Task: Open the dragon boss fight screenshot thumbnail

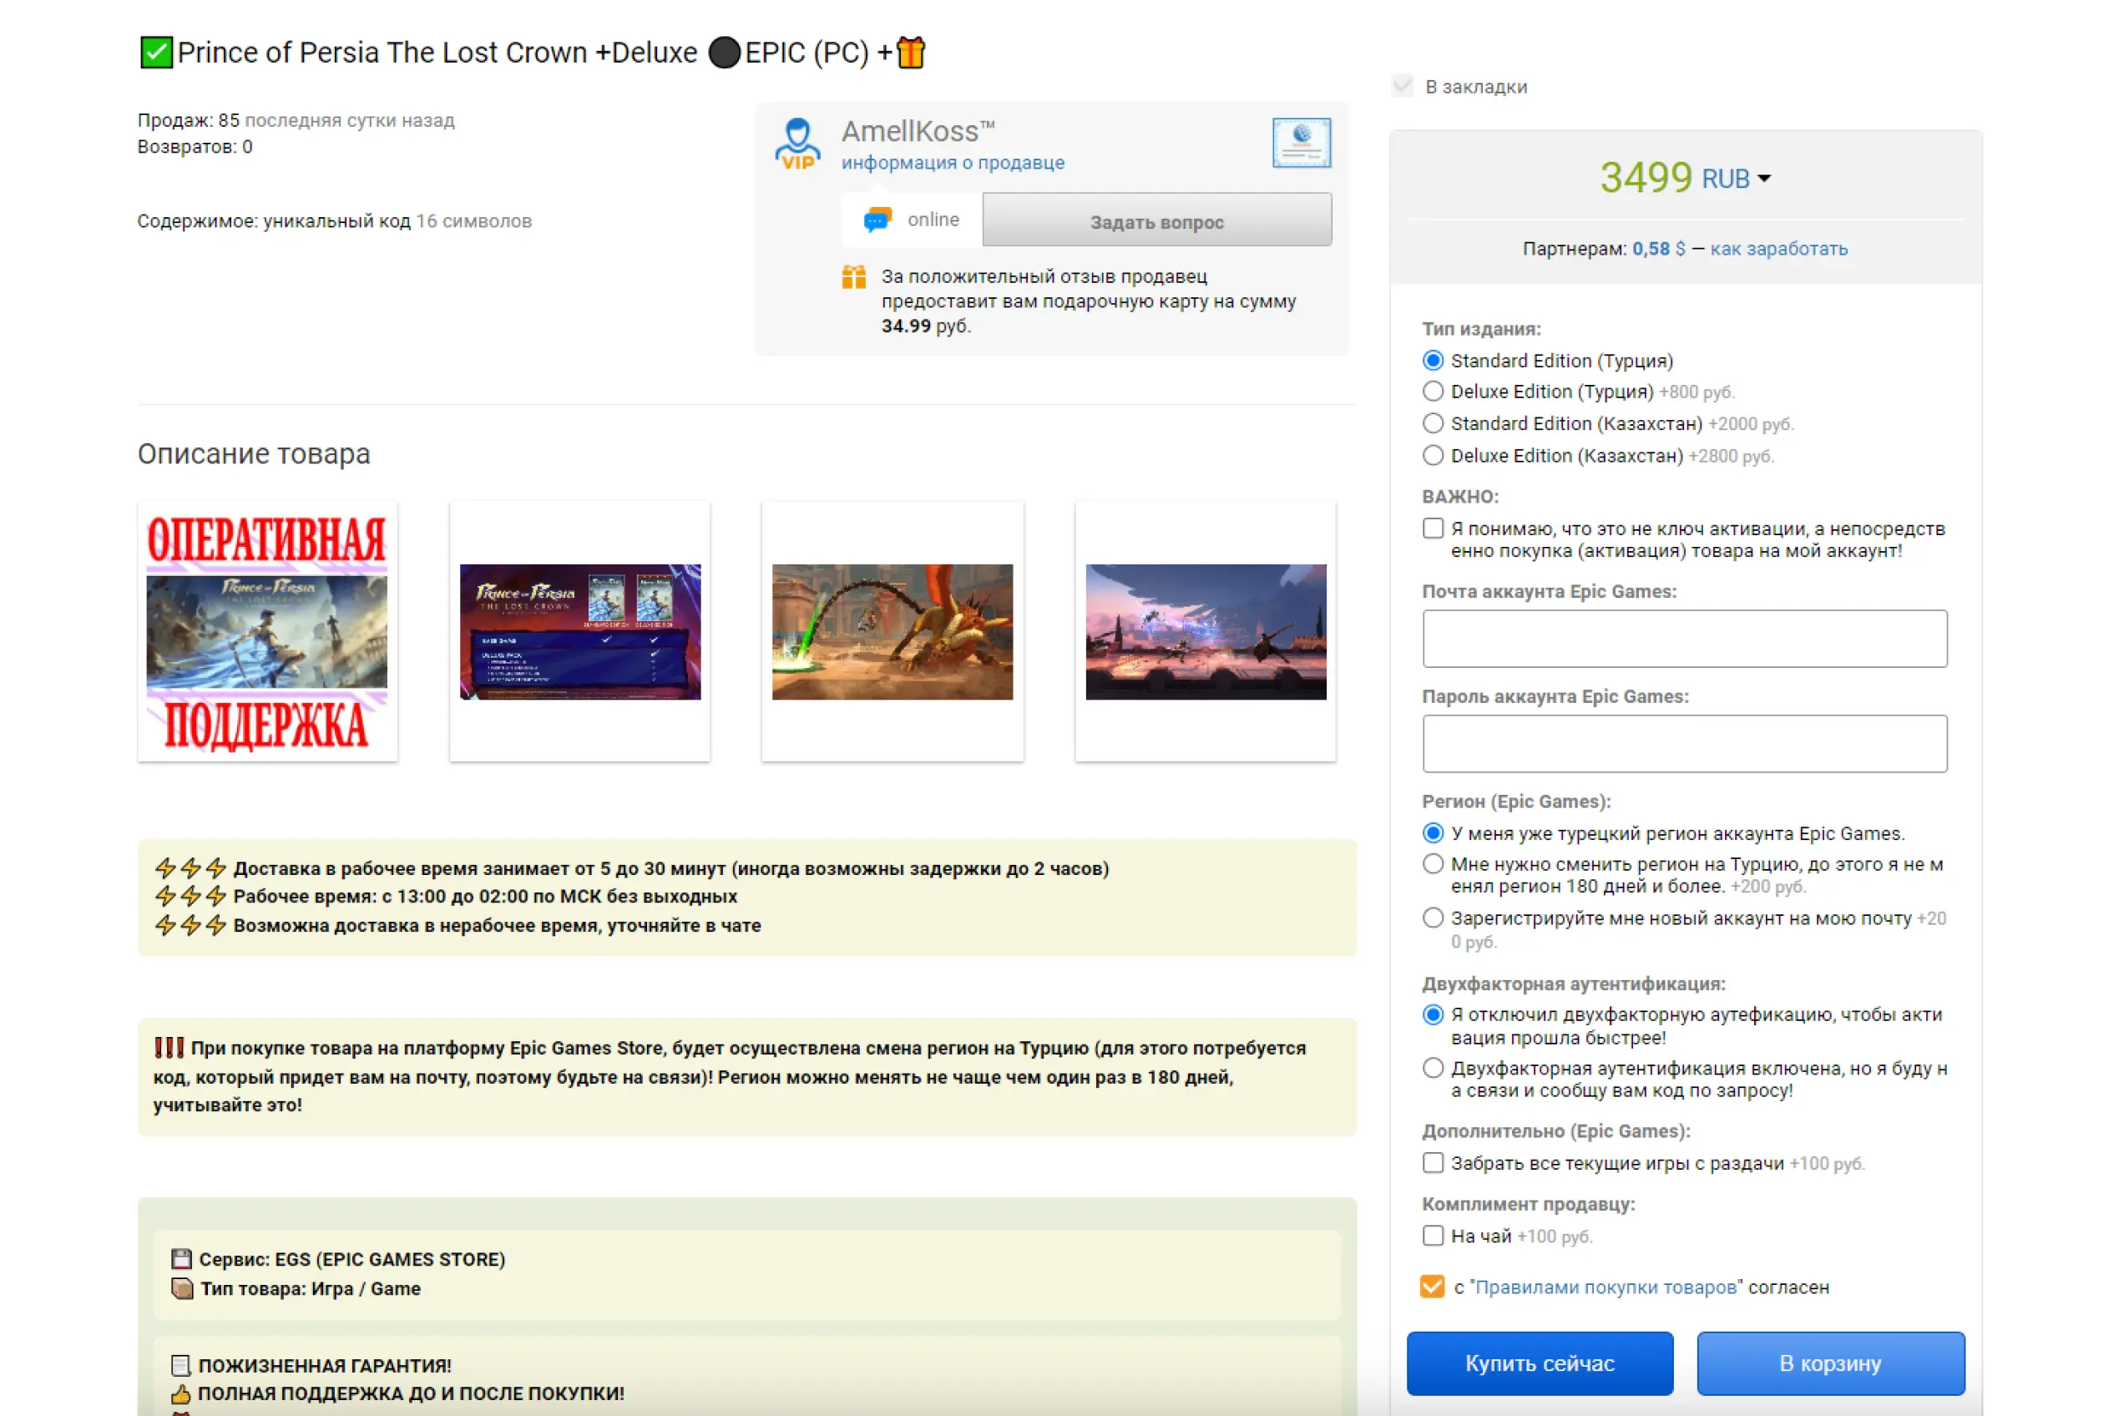Action: pos(893,632)
